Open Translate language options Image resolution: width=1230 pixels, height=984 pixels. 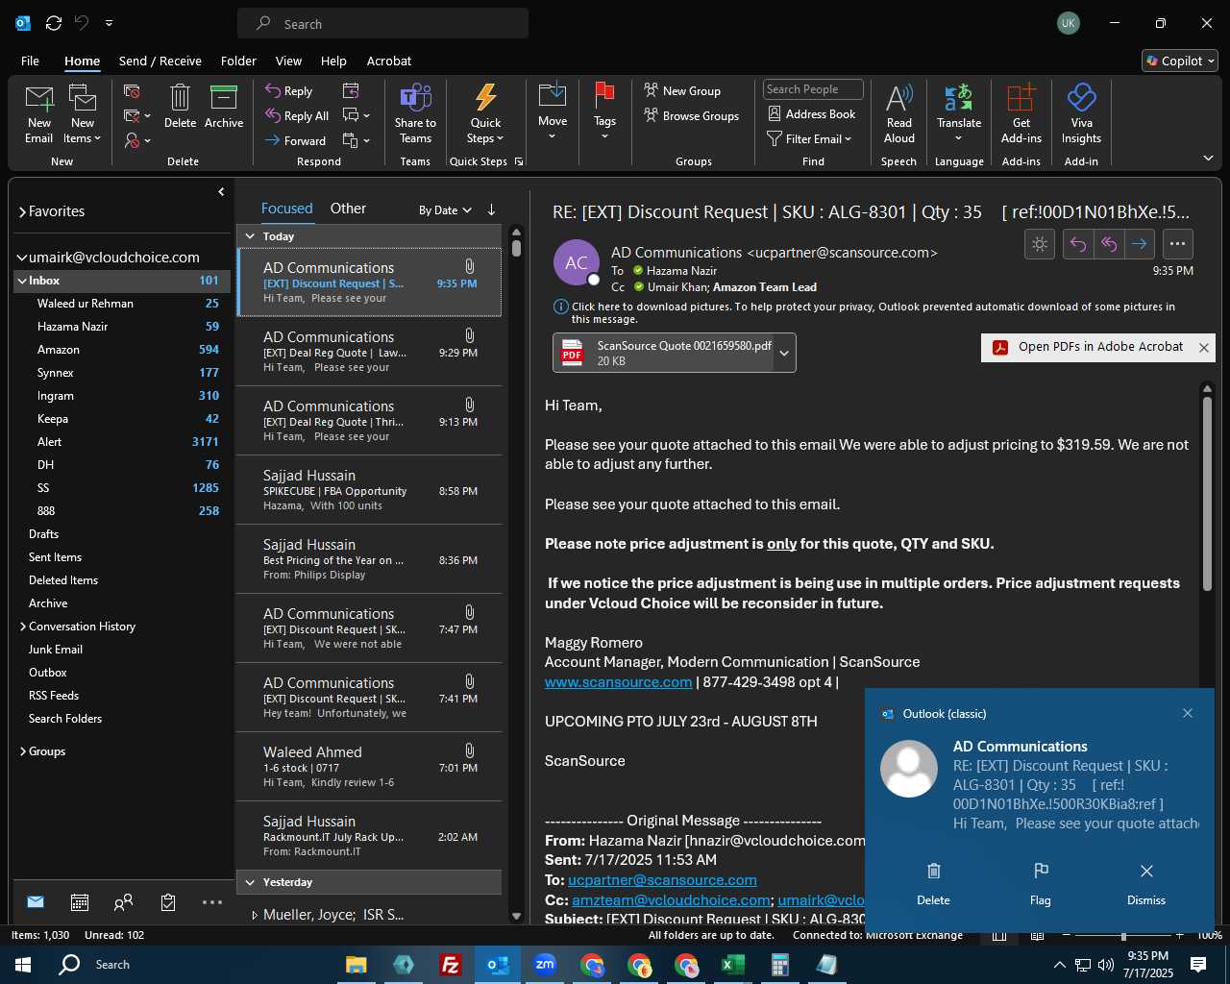pos(959,112)
